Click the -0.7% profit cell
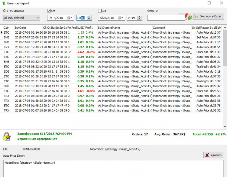Image resolution: width=227 pixels, height=177 pixels. coord(91,52)
